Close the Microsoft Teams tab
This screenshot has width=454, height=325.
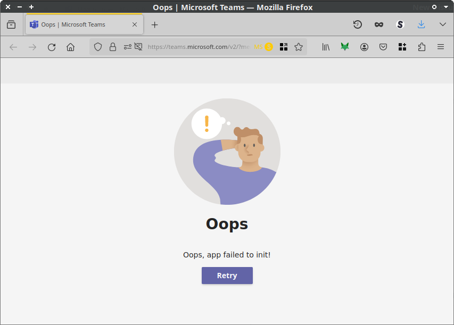[x=135, y=24]
